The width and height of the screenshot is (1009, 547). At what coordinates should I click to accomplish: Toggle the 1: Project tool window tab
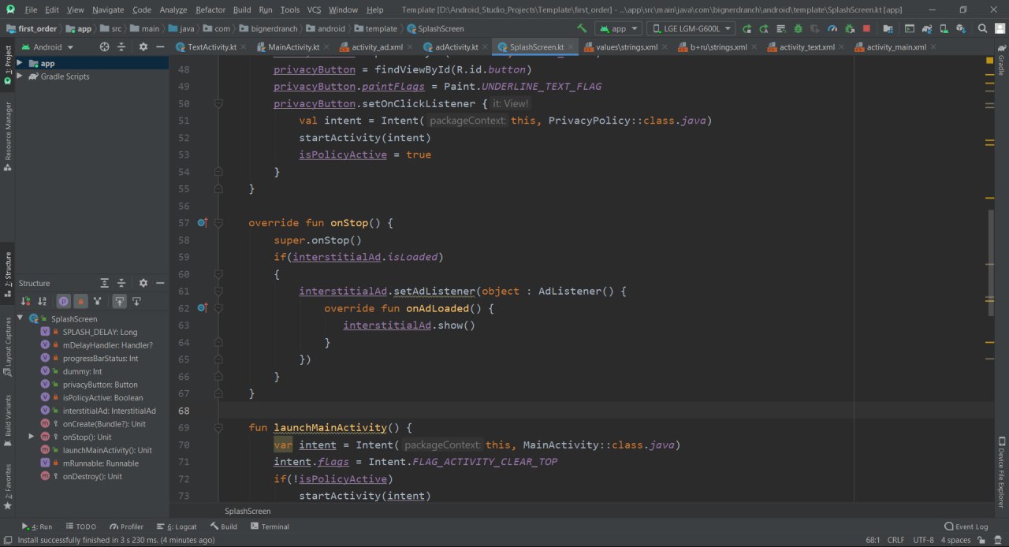click(x=8, y=65)
